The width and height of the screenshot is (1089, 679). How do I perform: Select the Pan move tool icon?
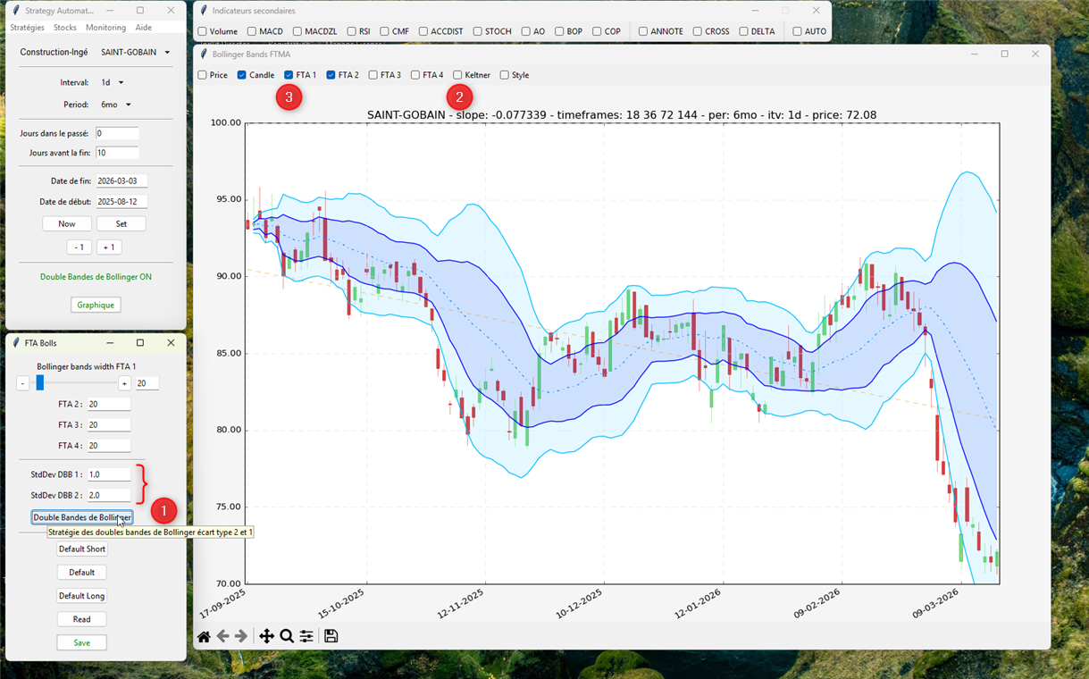(x=266, y=636)
